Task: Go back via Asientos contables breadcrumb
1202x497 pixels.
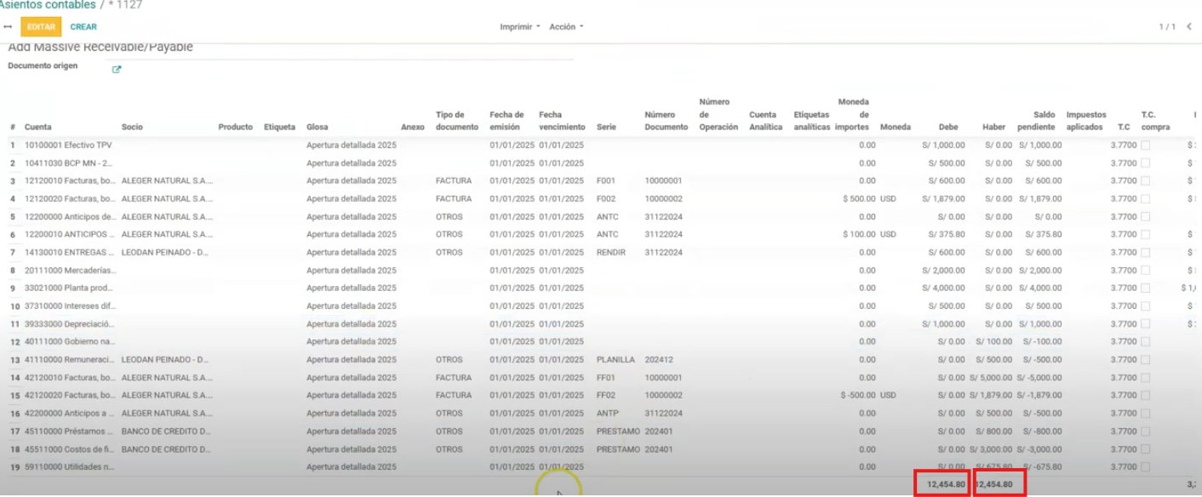Action: pos(48,5)
